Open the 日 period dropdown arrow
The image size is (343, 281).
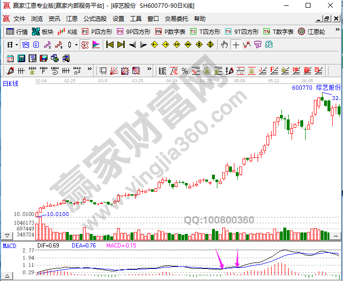tap(16, 45)
